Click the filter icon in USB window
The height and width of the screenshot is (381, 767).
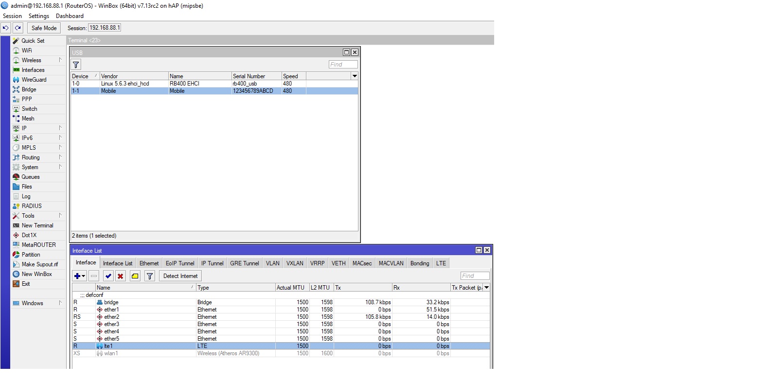[x=76, y=65]
